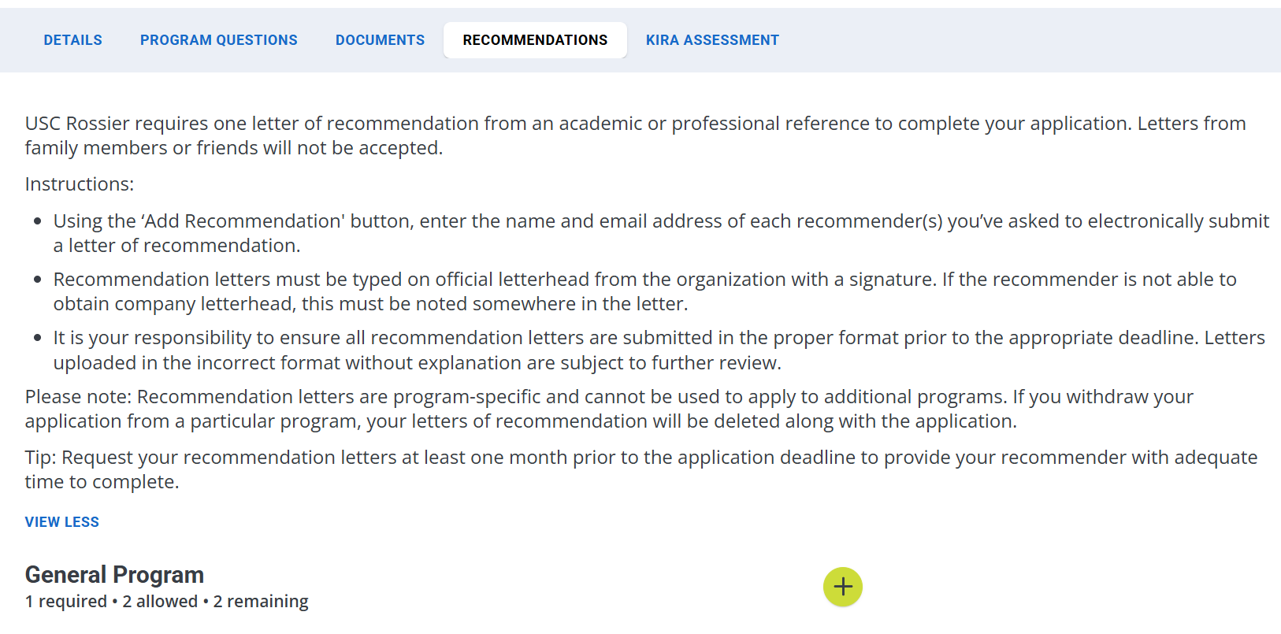1281x634 pixels.
Task: Click the 'Tip: Request your recommendation' paragraph
Action: (x=640, y=469)
